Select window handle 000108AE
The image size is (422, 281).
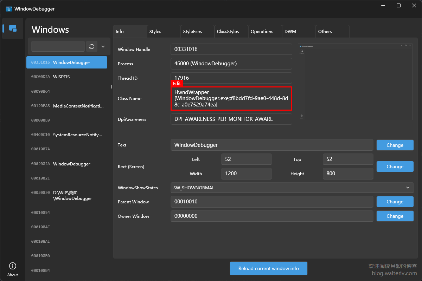coord(67,241)
